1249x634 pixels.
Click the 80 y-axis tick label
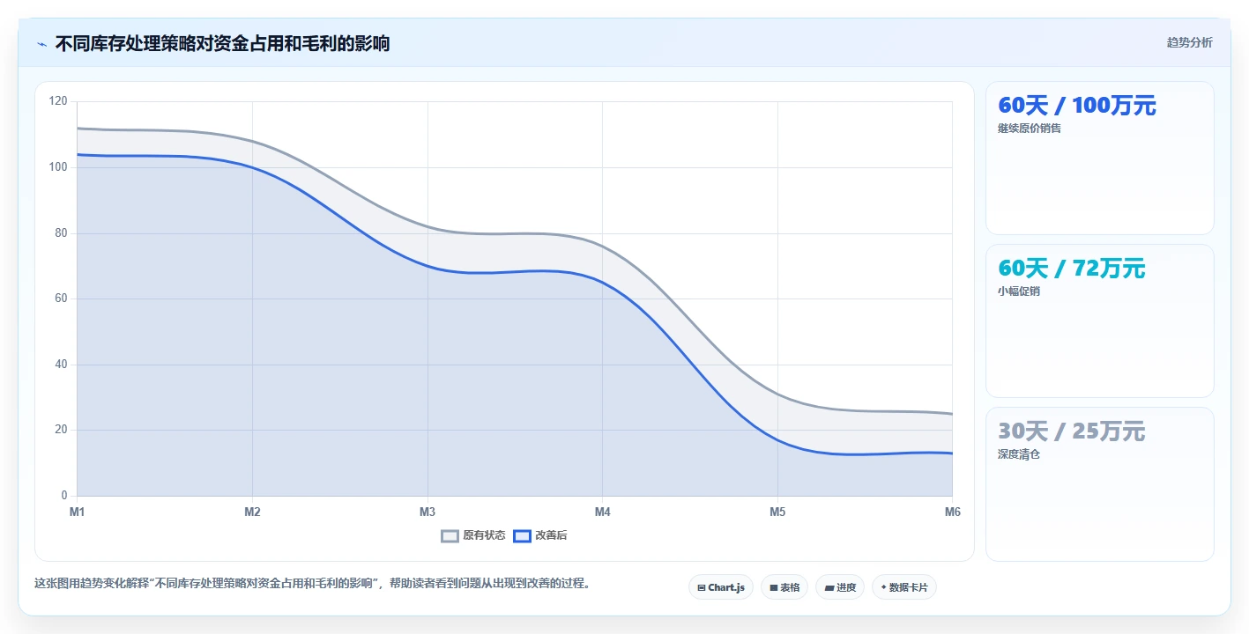tap(61, 233)
